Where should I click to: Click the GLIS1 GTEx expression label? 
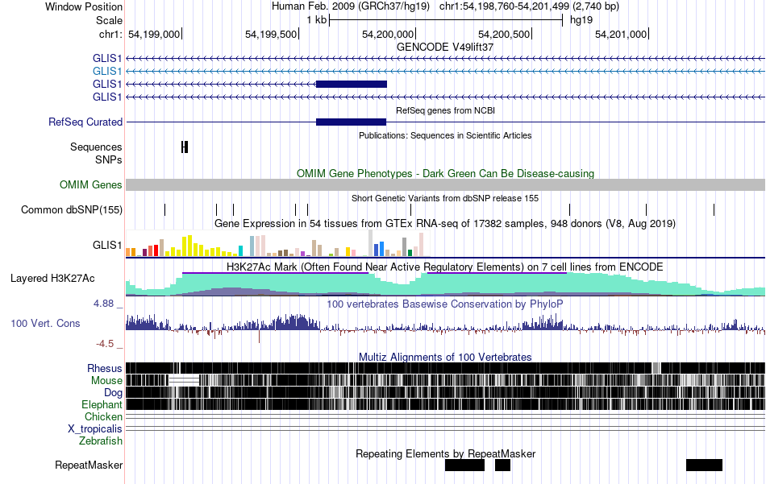[107, 245]
